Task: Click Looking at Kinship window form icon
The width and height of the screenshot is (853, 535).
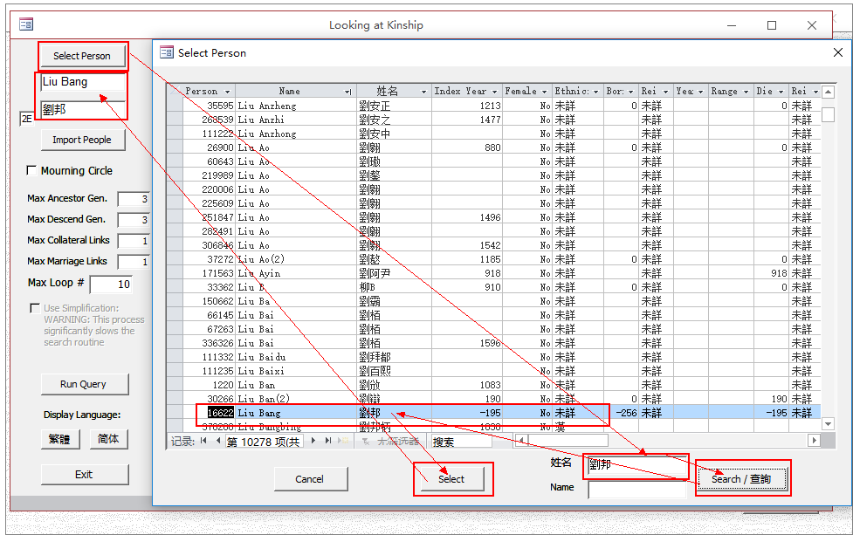Action: 25,25
